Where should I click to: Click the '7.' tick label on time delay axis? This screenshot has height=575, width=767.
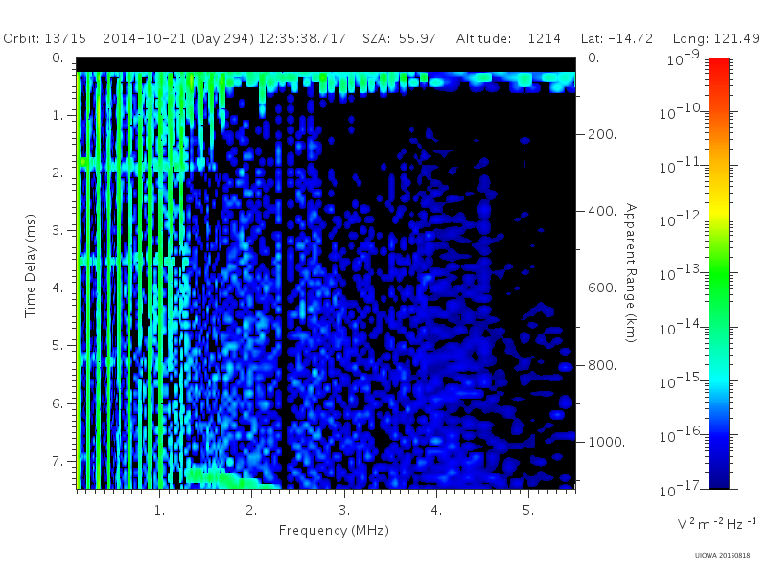click(58, 461)
